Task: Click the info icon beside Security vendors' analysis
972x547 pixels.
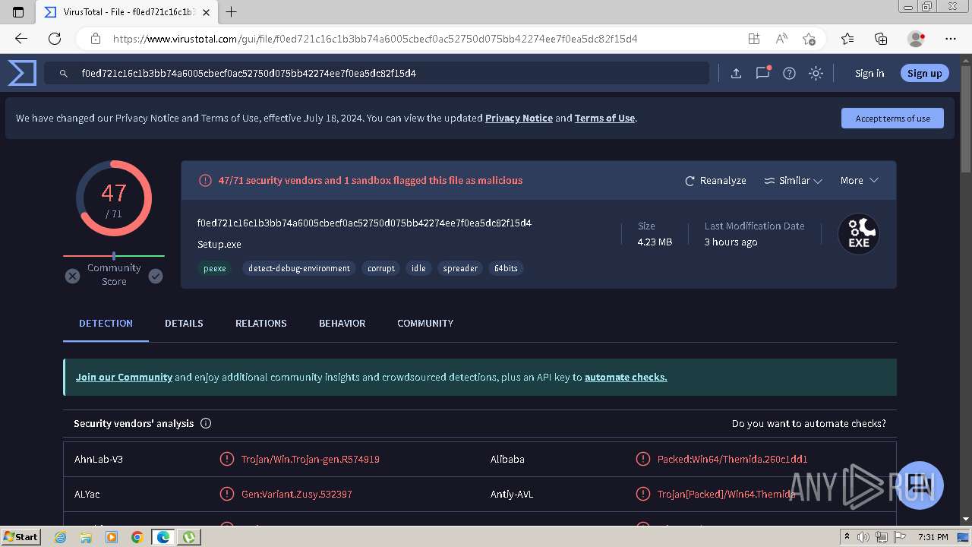Action: [206, 423]
